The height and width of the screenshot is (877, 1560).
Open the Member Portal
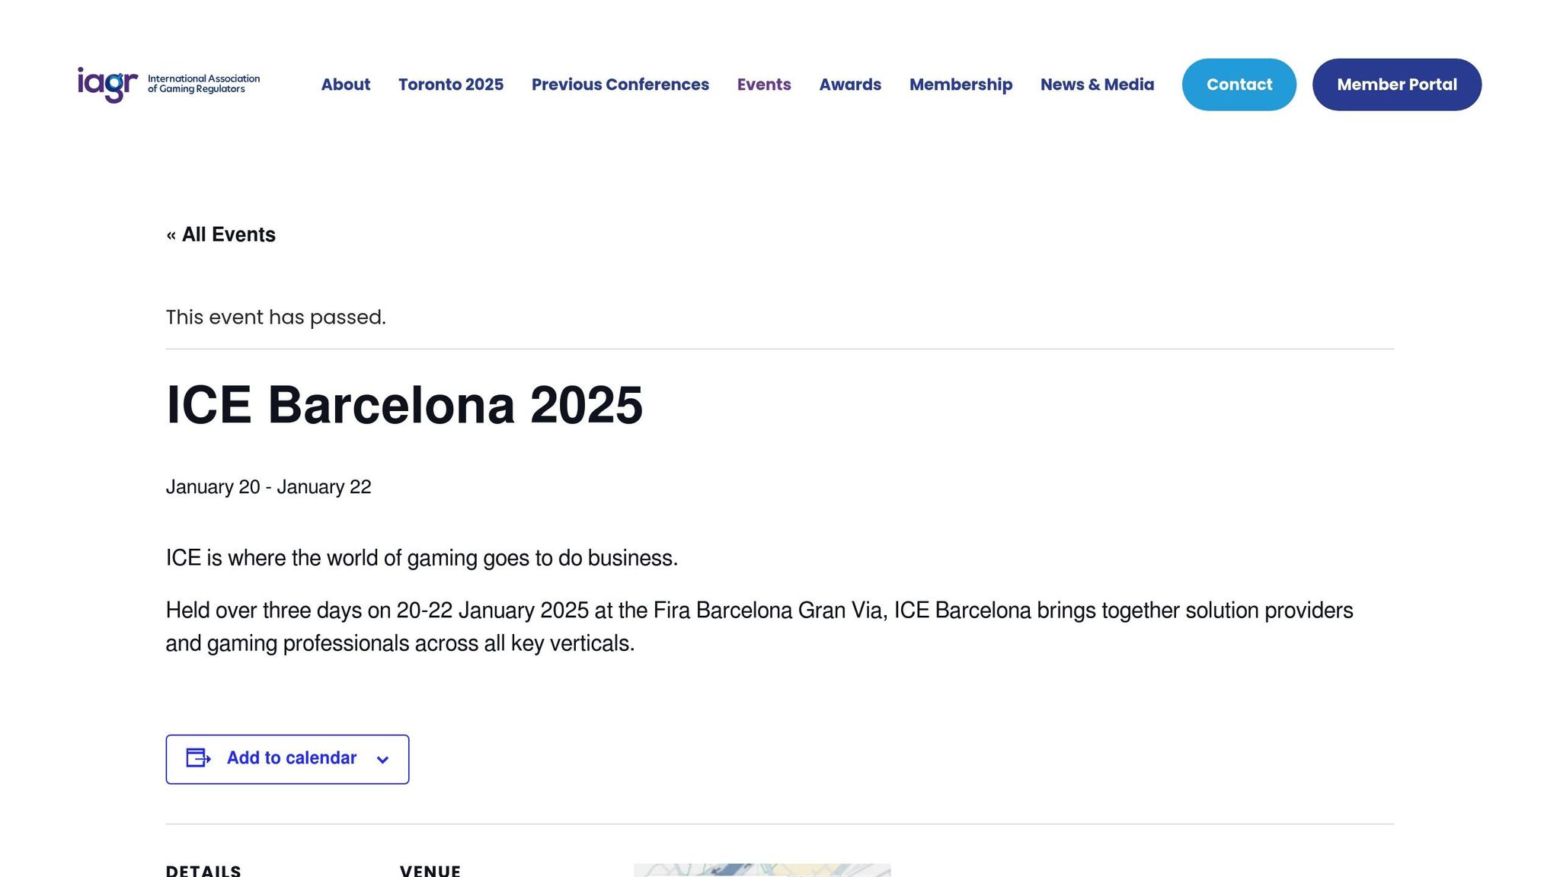(x=1396, y=85)
